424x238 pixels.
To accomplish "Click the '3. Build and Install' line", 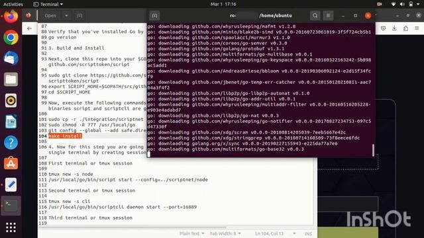I will (76, 48).
